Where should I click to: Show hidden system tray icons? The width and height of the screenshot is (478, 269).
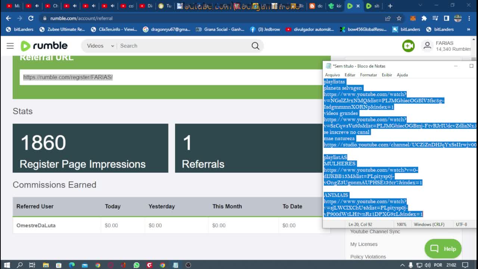(402, 265)
